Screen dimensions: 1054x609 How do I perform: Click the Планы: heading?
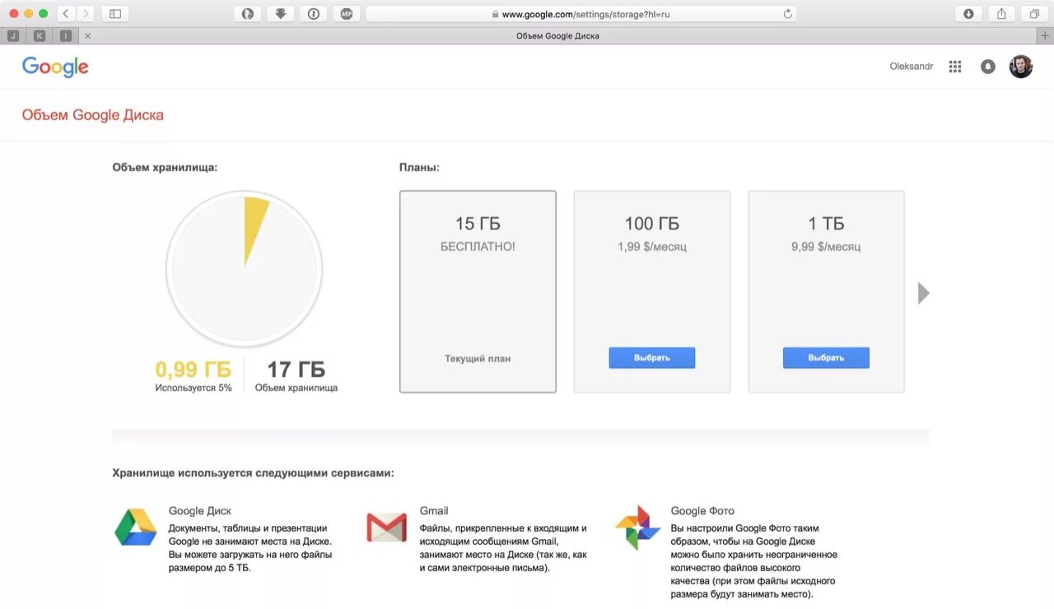420,167
